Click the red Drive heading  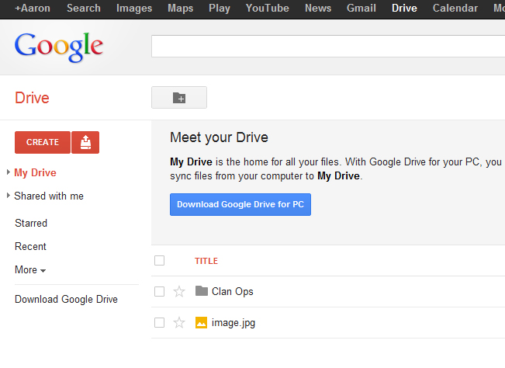(x=32, y=98)
